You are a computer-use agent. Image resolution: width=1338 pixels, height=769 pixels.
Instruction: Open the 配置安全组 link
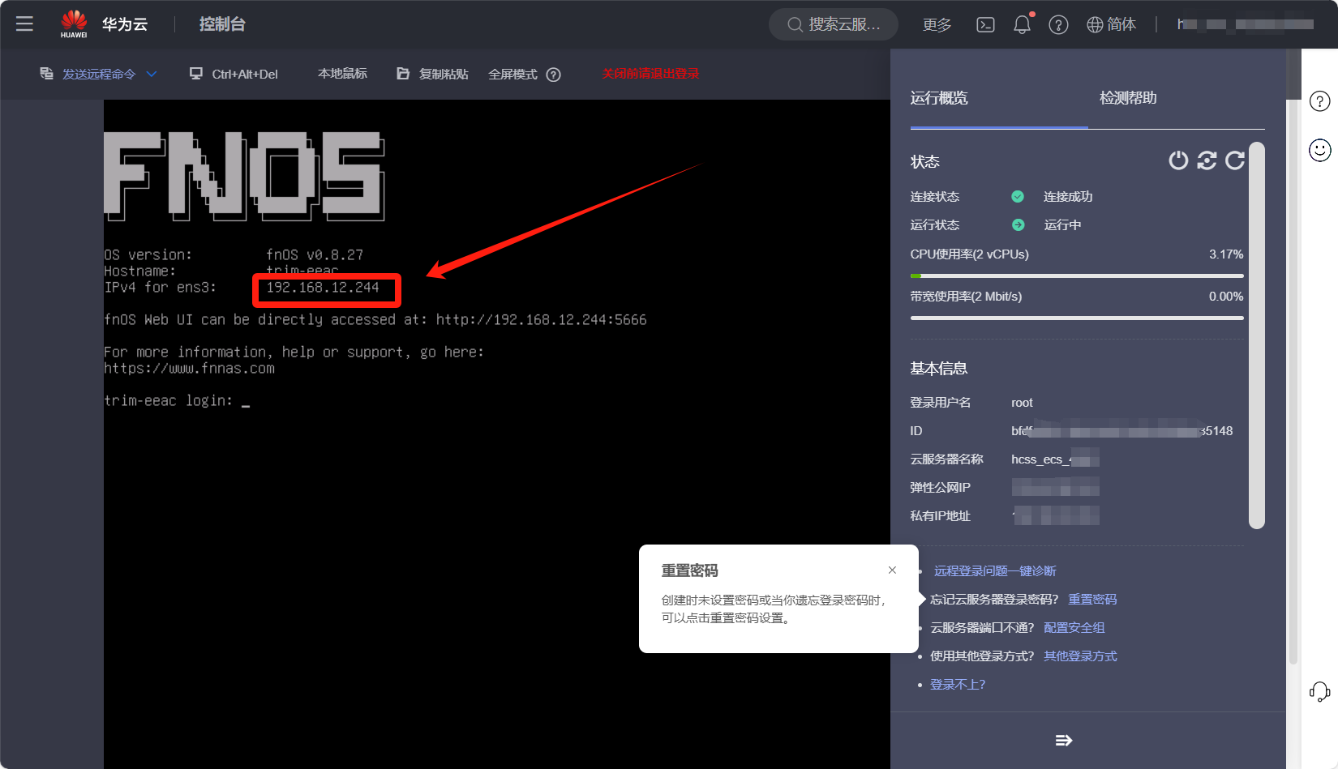[x=1074, y=628]
